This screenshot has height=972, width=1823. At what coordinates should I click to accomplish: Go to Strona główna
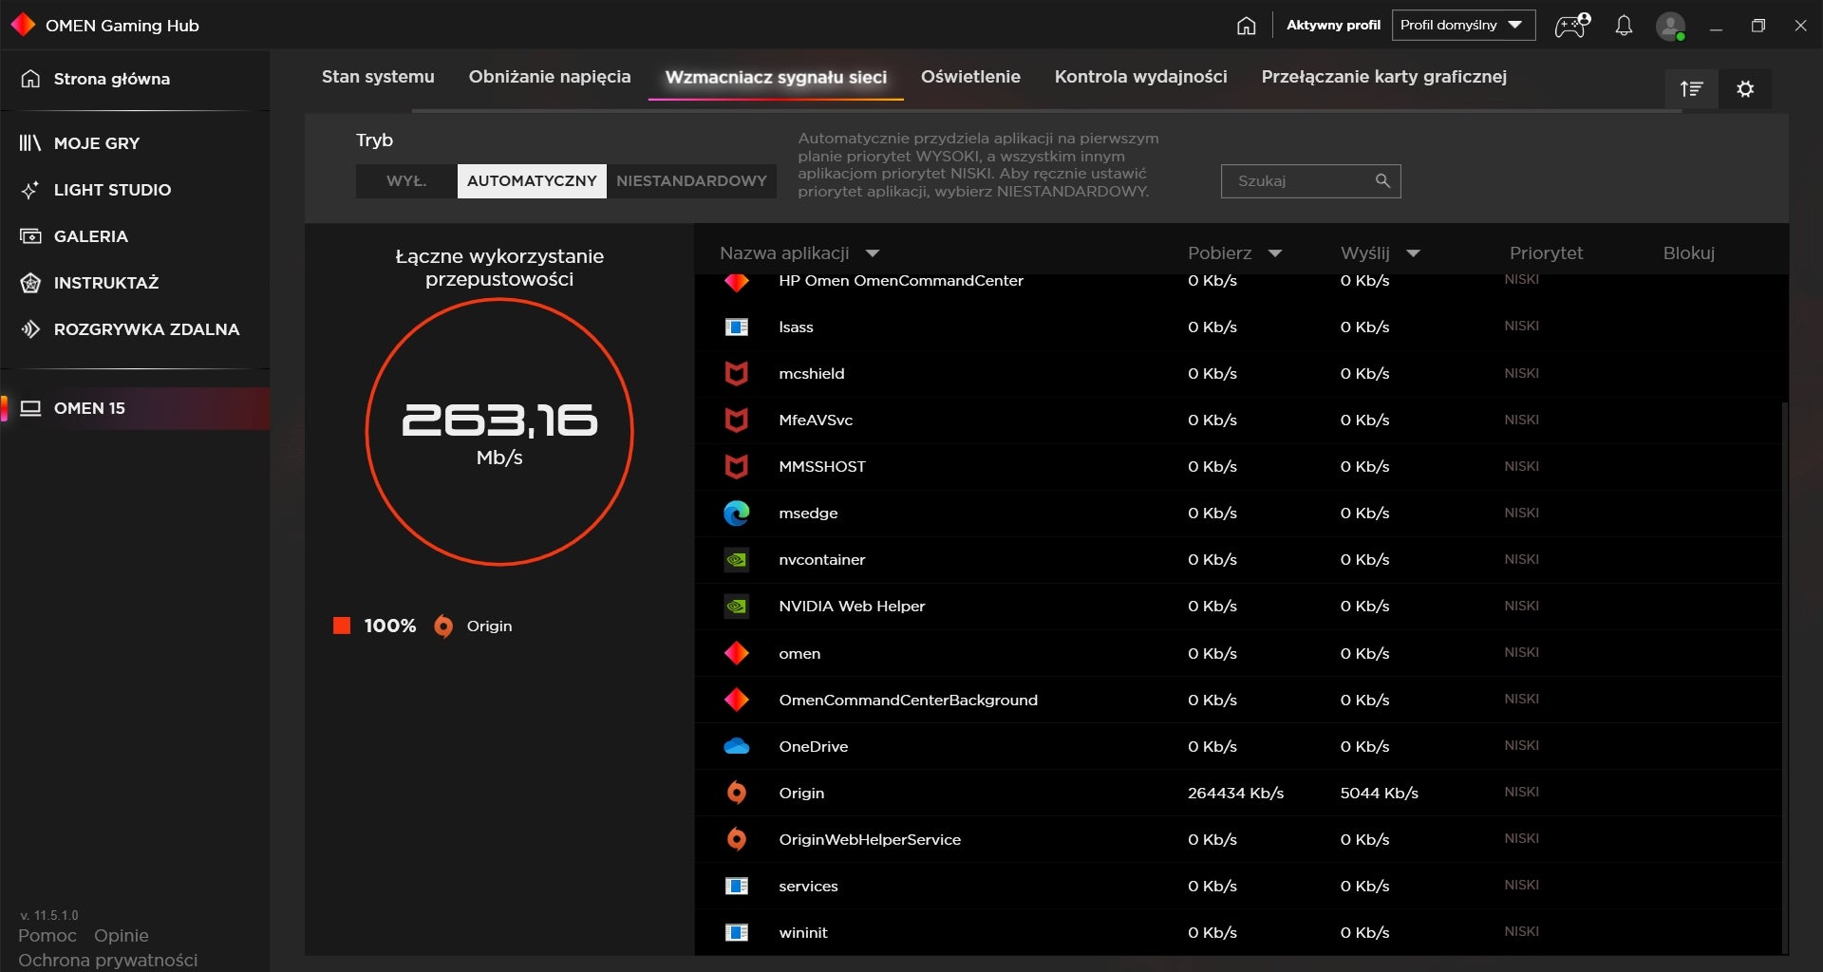112,79
